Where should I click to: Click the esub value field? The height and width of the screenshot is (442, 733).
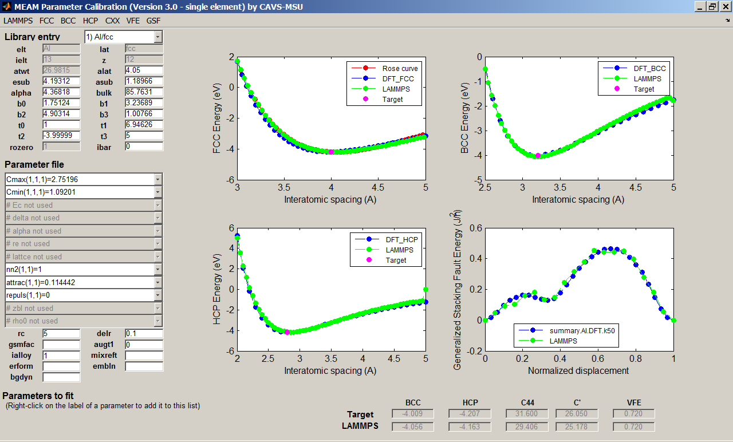click(x=61, y=81)
